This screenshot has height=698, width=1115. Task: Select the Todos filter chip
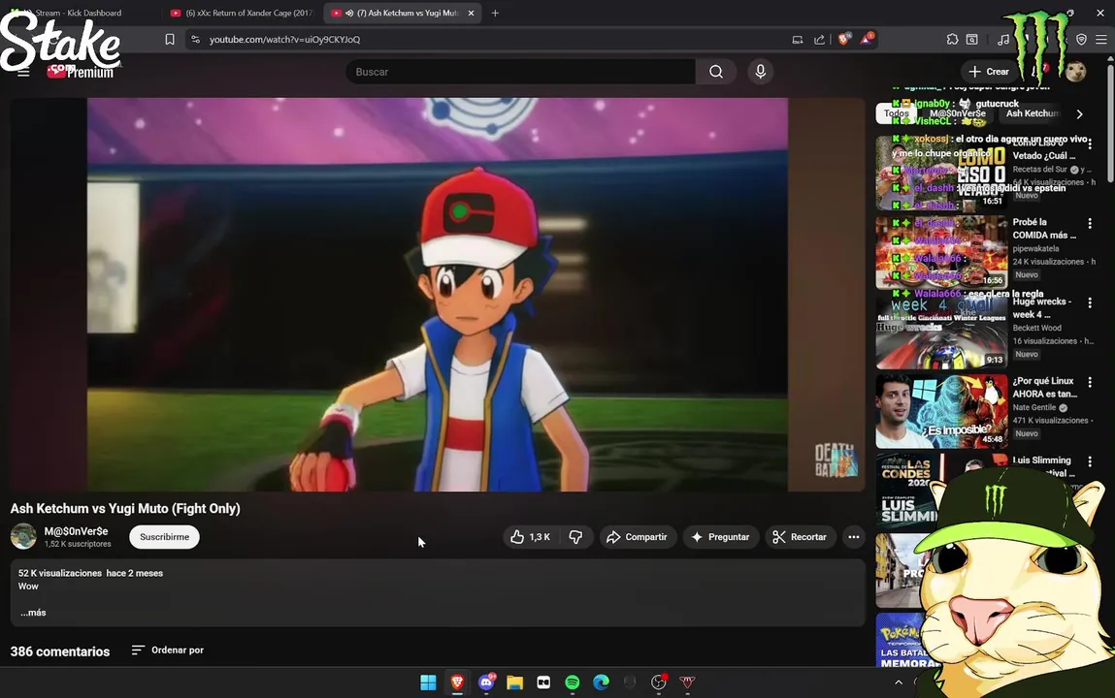(896, 113)
